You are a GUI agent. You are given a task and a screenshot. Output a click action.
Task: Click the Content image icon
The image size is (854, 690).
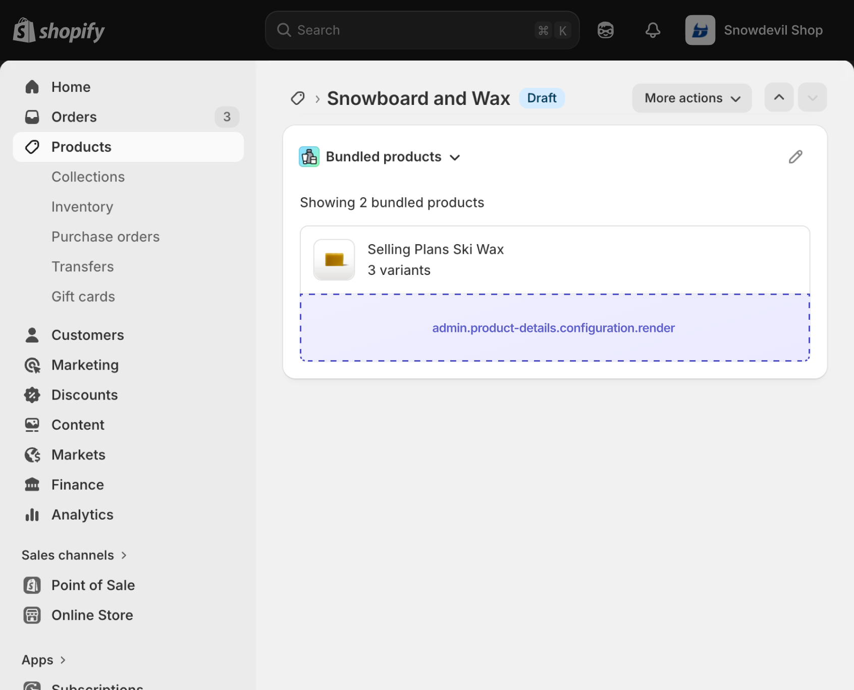(x=32, y=425)
